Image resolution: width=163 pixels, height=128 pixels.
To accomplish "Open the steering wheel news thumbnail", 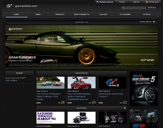I will click(81, 118).
